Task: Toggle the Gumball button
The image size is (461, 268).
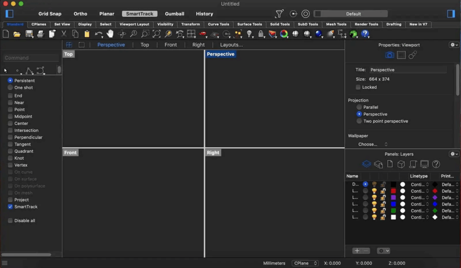Action: click(x=175, y=14)
